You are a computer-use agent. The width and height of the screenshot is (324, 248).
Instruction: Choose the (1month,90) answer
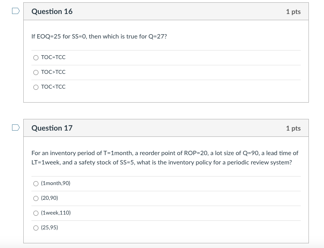pyautogui.click(x=36, y=183)
